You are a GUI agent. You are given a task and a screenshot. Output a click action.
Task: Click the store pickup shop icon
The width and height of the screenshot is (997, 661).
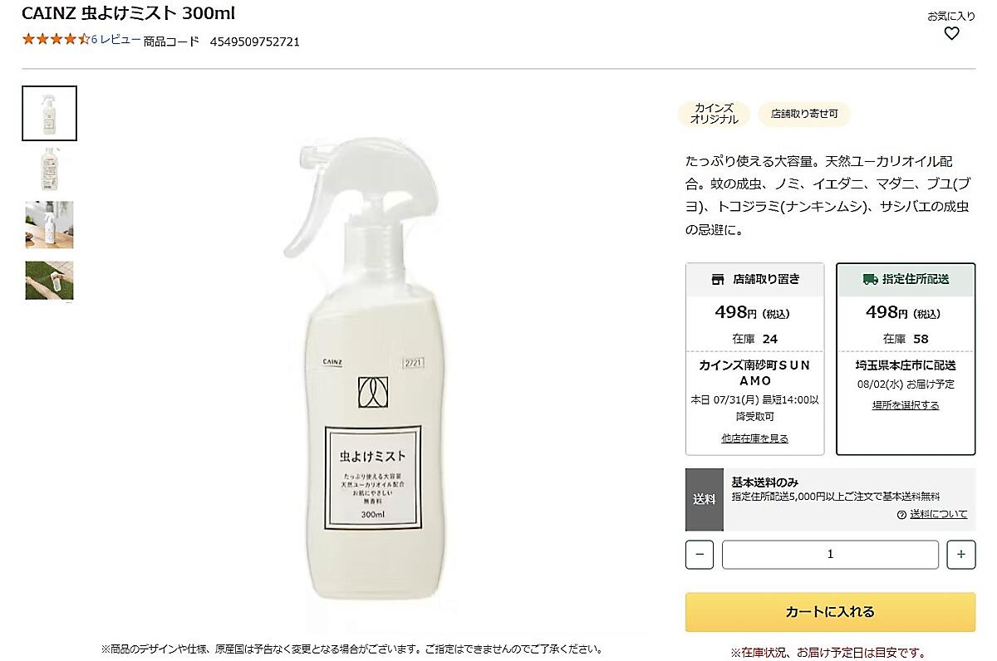718,280
